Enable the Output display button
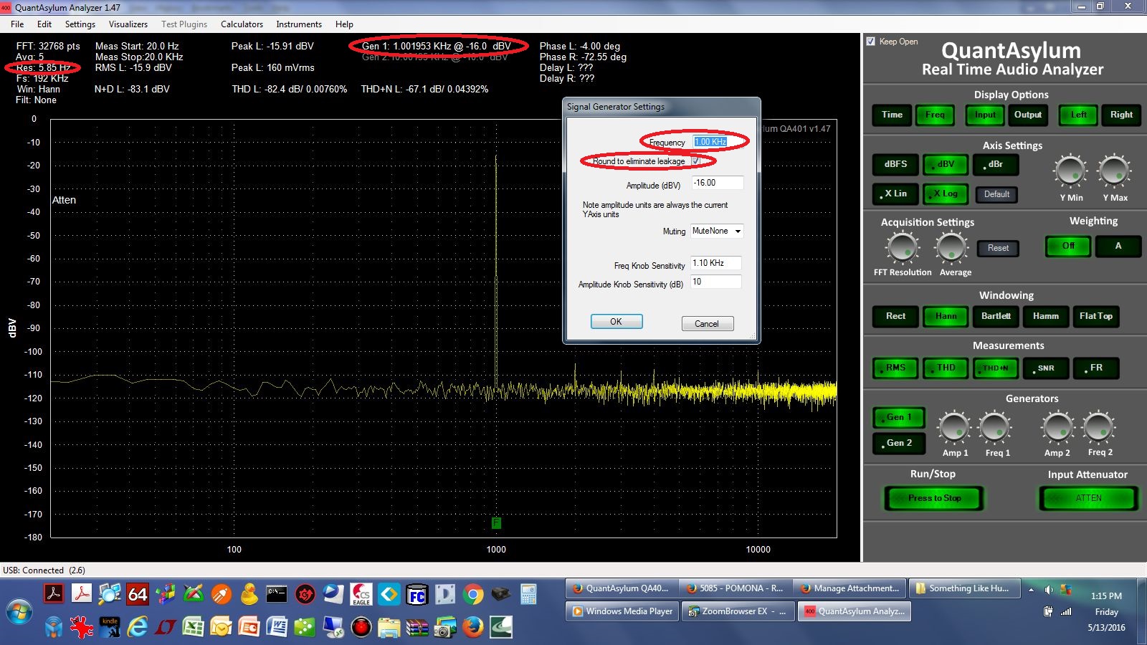Image resolution: width=1147 pixels, height=645 pixels. [x=1028, y=115]
